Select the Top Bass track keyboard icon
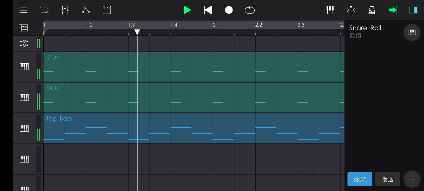This screenshot has width=424, height=191. point(24,128)
